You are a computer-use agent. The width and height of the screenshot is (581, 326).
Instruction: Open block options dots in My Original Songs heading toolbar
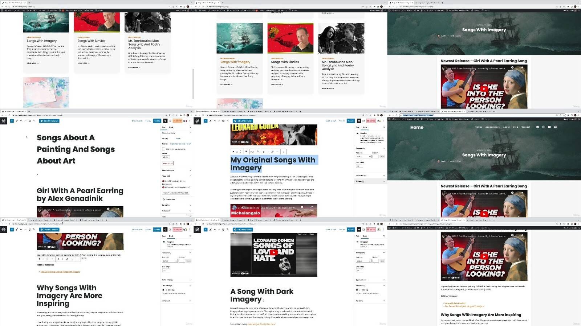coord(283,152)
